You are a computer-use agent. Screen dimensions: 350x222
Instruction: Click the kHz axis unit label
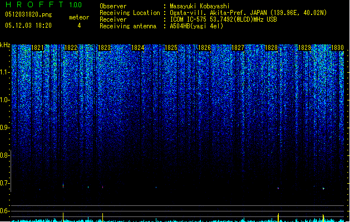[5, 45]
